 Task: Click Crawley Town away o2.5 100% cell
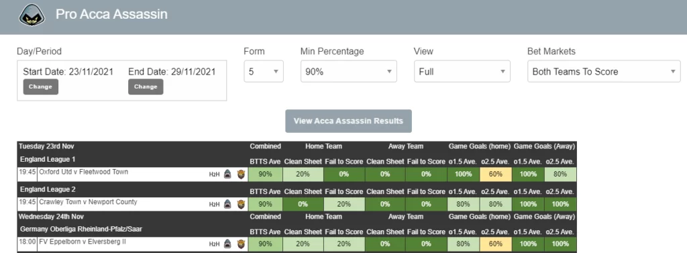(x=560, y=204)
